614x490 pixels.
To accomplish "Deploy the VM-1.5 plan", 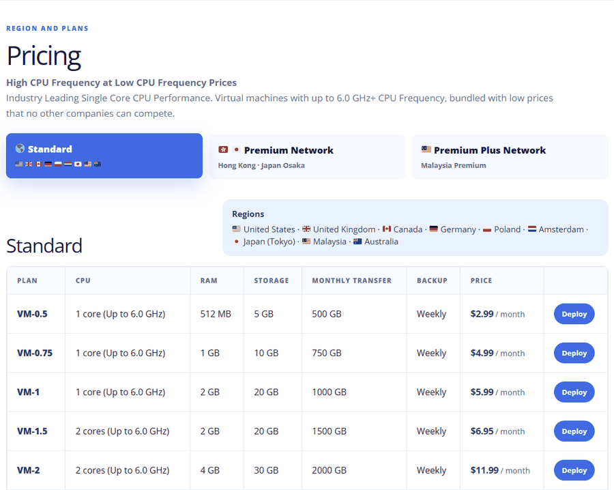I will pyautogui.click(x=574, y=431).
